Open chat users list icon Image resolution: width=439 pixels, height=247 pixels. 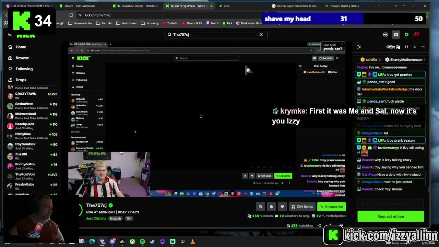pyautogui.click(x=398, y=47)
